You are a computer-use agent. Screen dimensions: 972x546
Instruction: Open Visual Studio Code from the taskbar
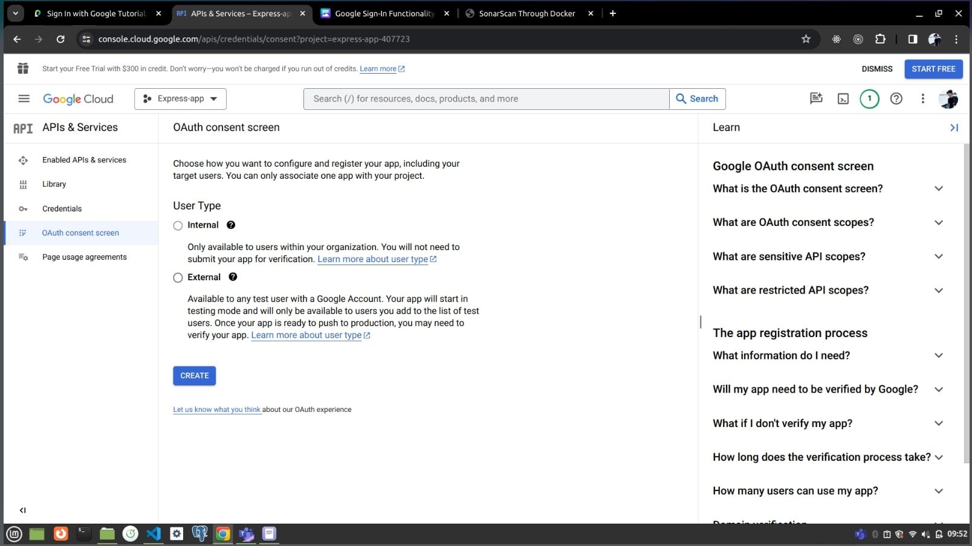[154, 534]
